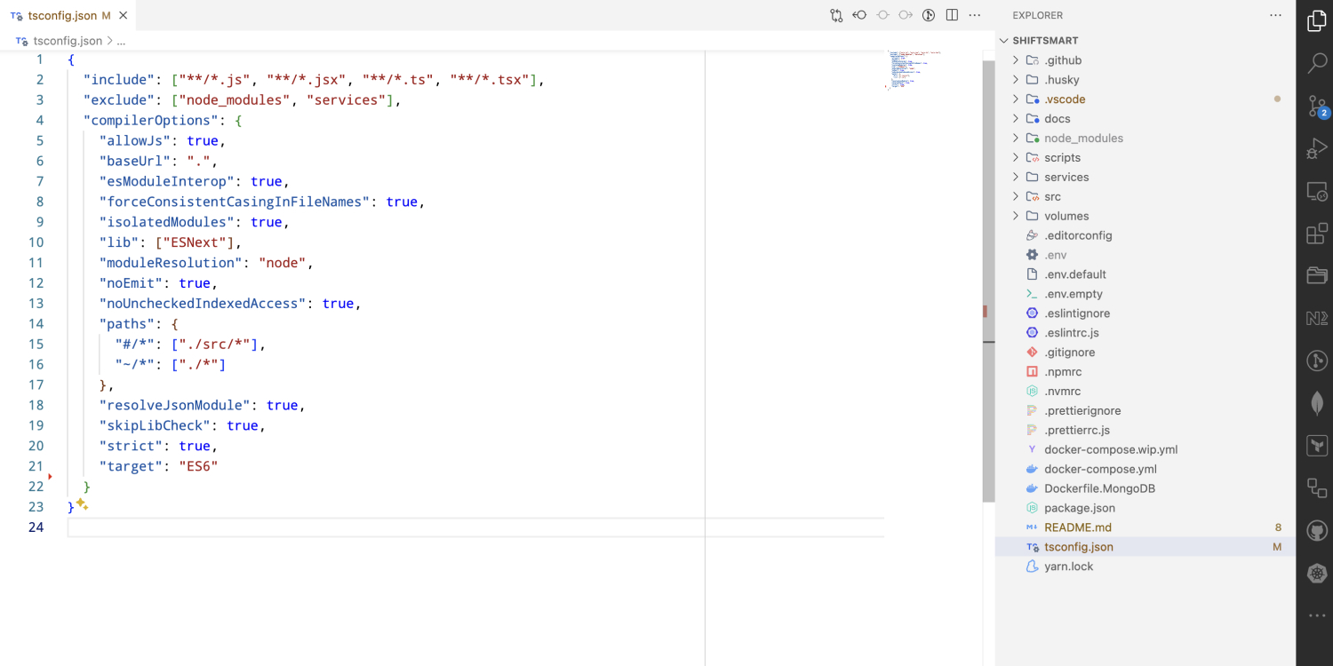The height and width of the screenshot is (666, 1333).
Task: Open the Git Graph circle icon
Action: tap(1316, 361)
